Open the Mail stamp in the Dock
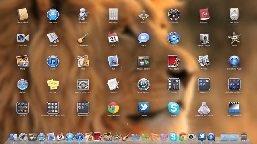Viewport: 257px width, 144px height. 51,137
